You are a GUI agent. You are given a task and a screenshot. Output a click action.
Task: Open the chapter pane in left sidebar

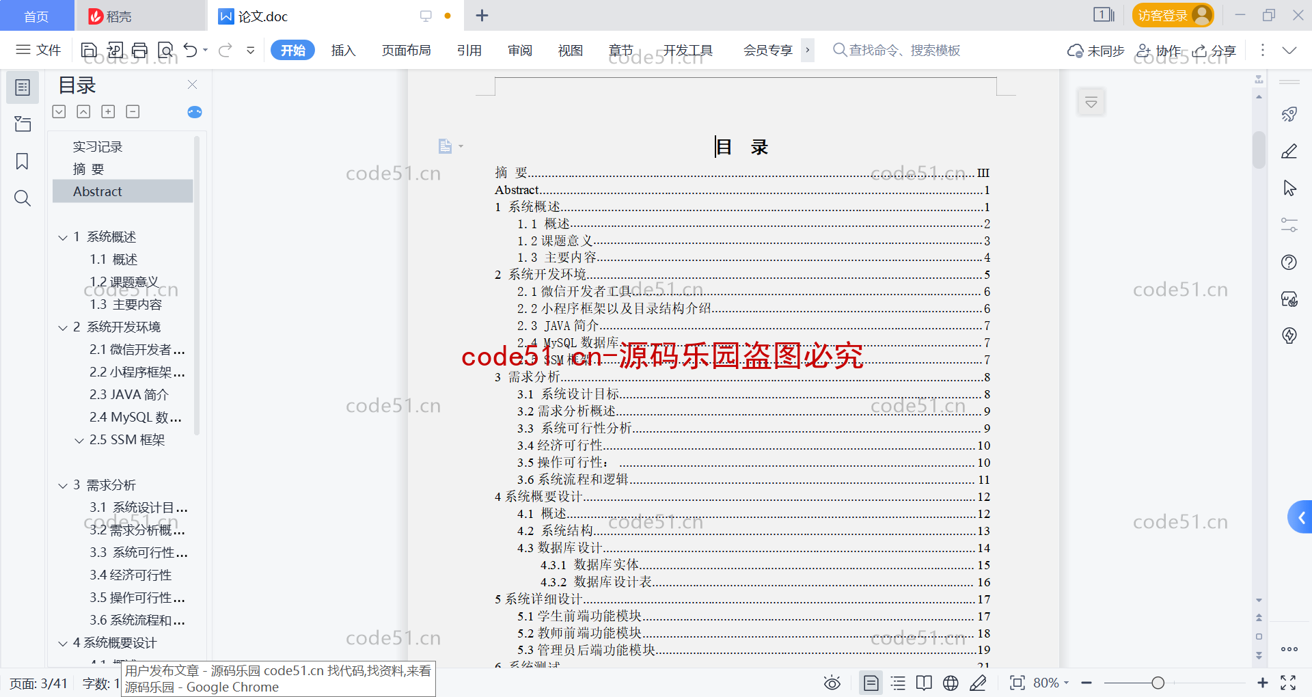coord(23,124)
